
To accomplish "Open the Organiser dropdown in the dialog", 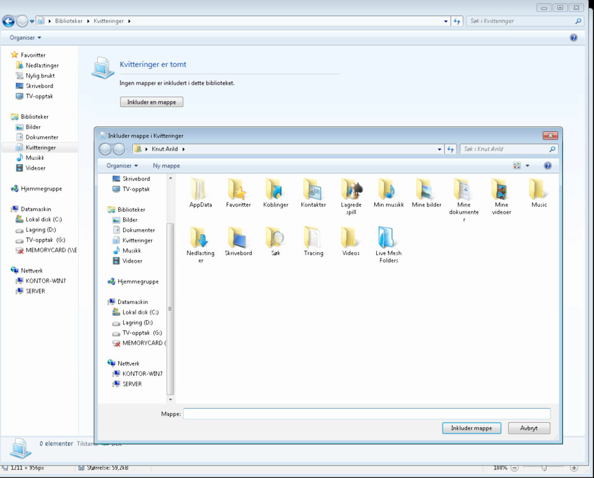I will [122, 166].
